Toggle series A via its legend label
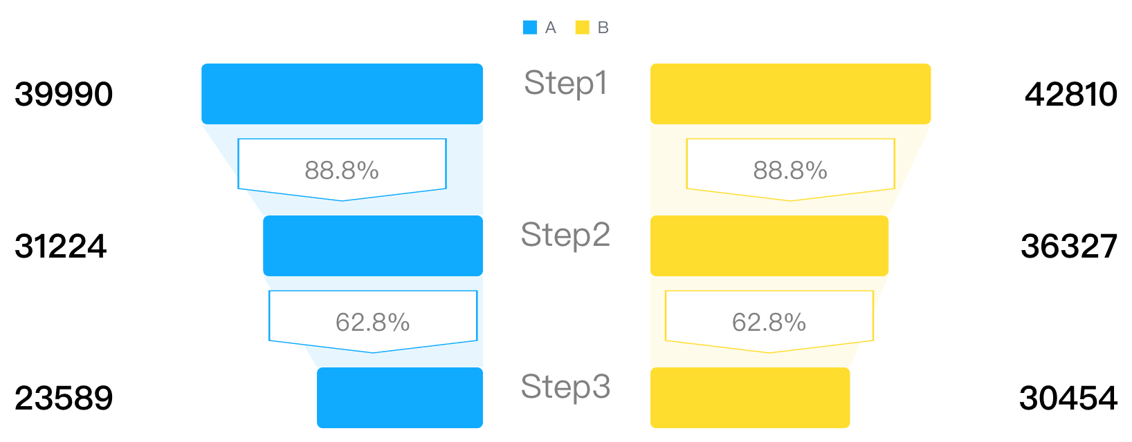The image size is (1132, 442). coord(551,28)
